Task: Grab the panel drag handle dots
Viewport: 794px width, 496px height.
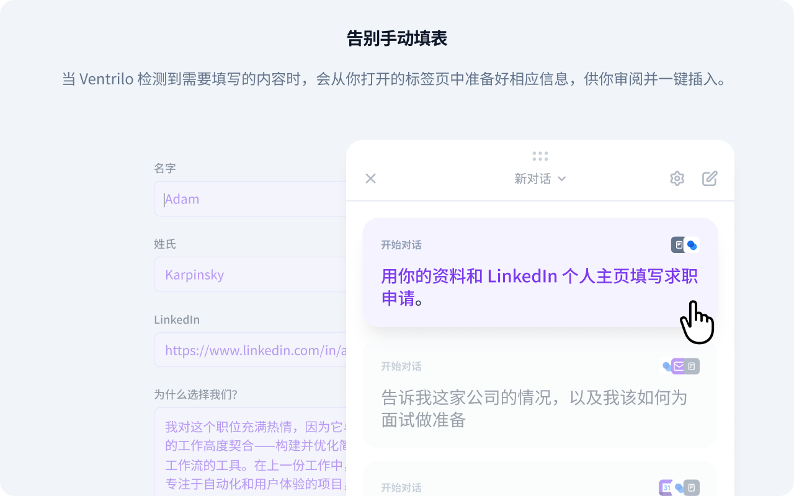Action: point(540,156)
